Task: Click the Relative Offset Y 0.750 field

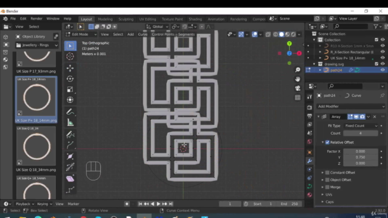Action: click(x=361, y=157)
